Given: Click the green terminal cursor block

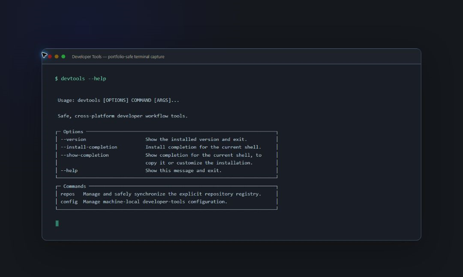Looking at the screenshot, I should (x=57, y=223).
